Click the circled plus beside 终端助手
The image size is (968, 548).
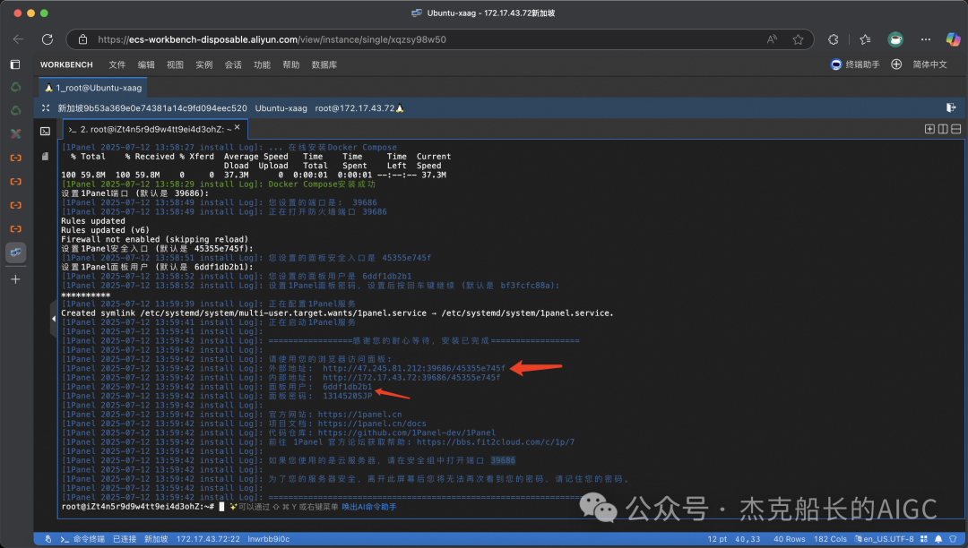point(896,64)
